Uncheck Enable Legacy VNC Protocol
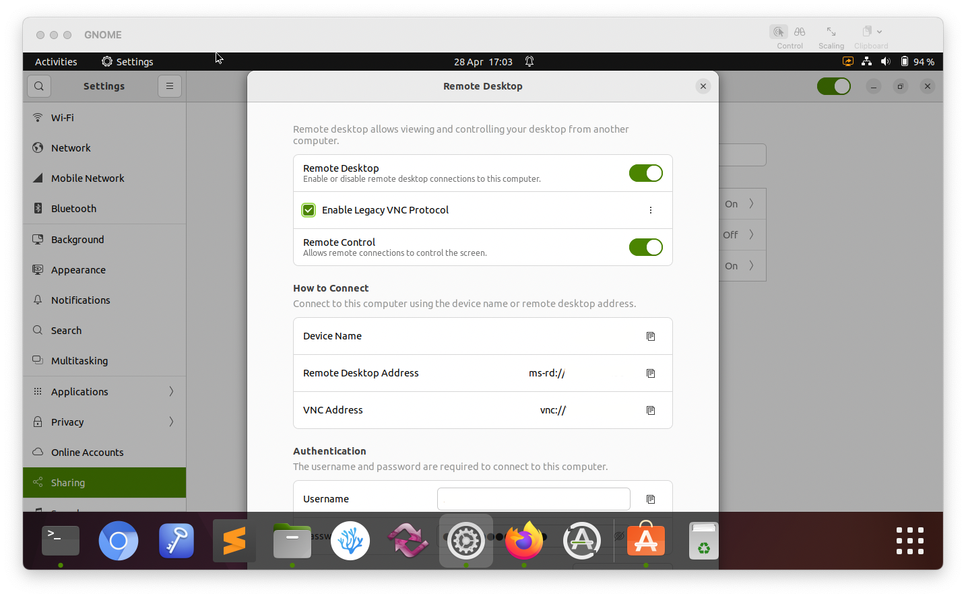This screenshot has width=966, height=598. click(x=309, y=209)
